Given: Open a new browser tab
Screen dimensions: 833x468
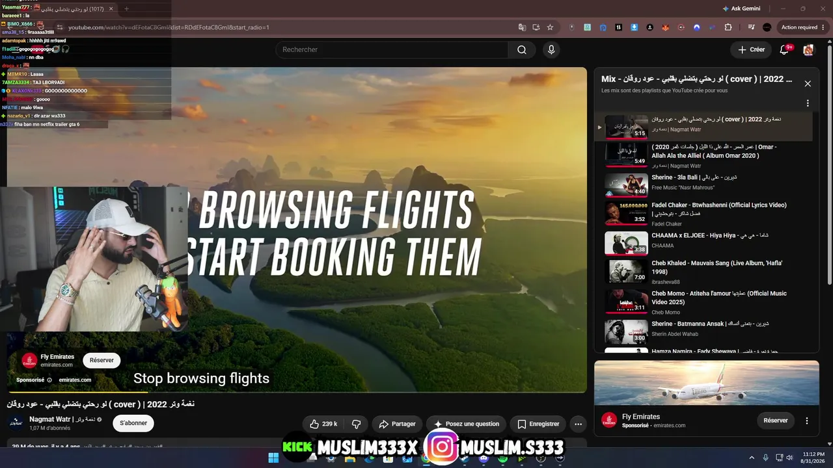Looking at the screenshot, I should 126,8.
